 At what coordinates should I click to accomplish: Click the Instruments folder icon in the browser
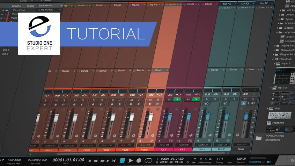point(258,138)
